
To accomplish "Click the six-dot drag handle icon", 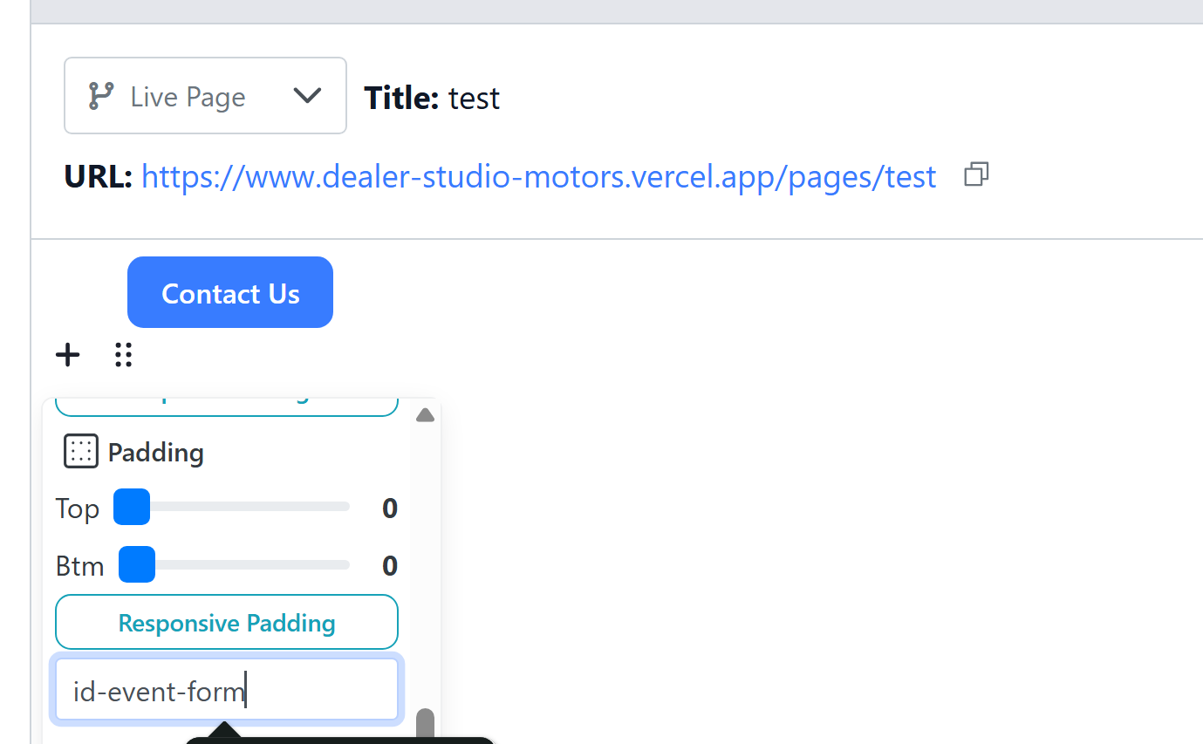I will pos(124,355).
